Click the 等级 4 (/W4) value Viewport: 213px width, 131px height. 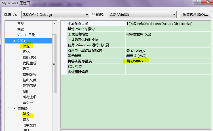pos(136,56)
